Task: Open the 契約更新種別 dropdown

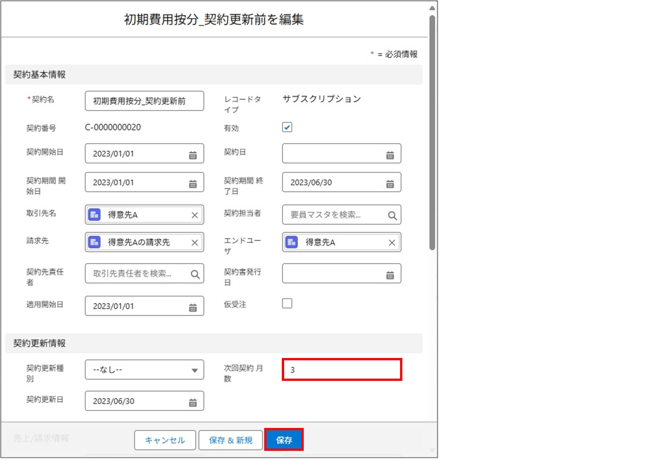Action: [145, 369]
